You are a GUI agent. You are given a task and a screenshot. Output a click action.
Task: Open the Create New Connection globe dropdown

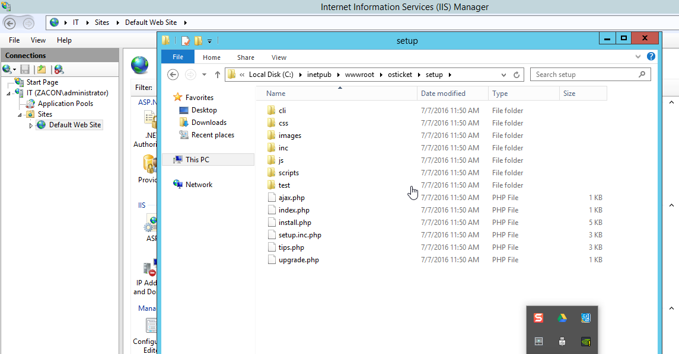click(9, 69)
